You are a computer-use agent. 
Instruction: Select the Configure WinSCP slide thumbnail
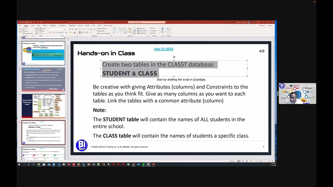pos(43,53)
